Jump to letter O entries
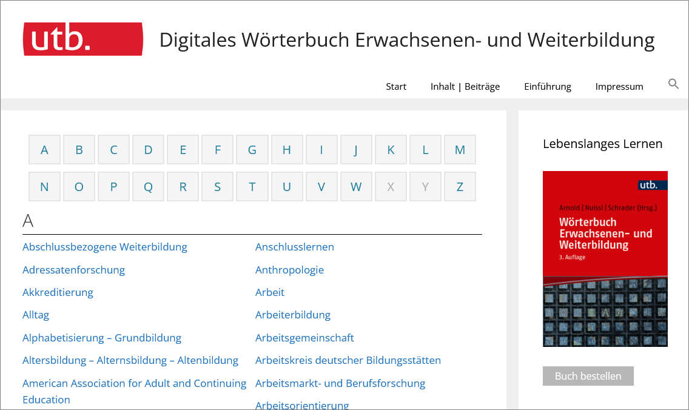This screenshot has height=410, width=689. (79, 187)
